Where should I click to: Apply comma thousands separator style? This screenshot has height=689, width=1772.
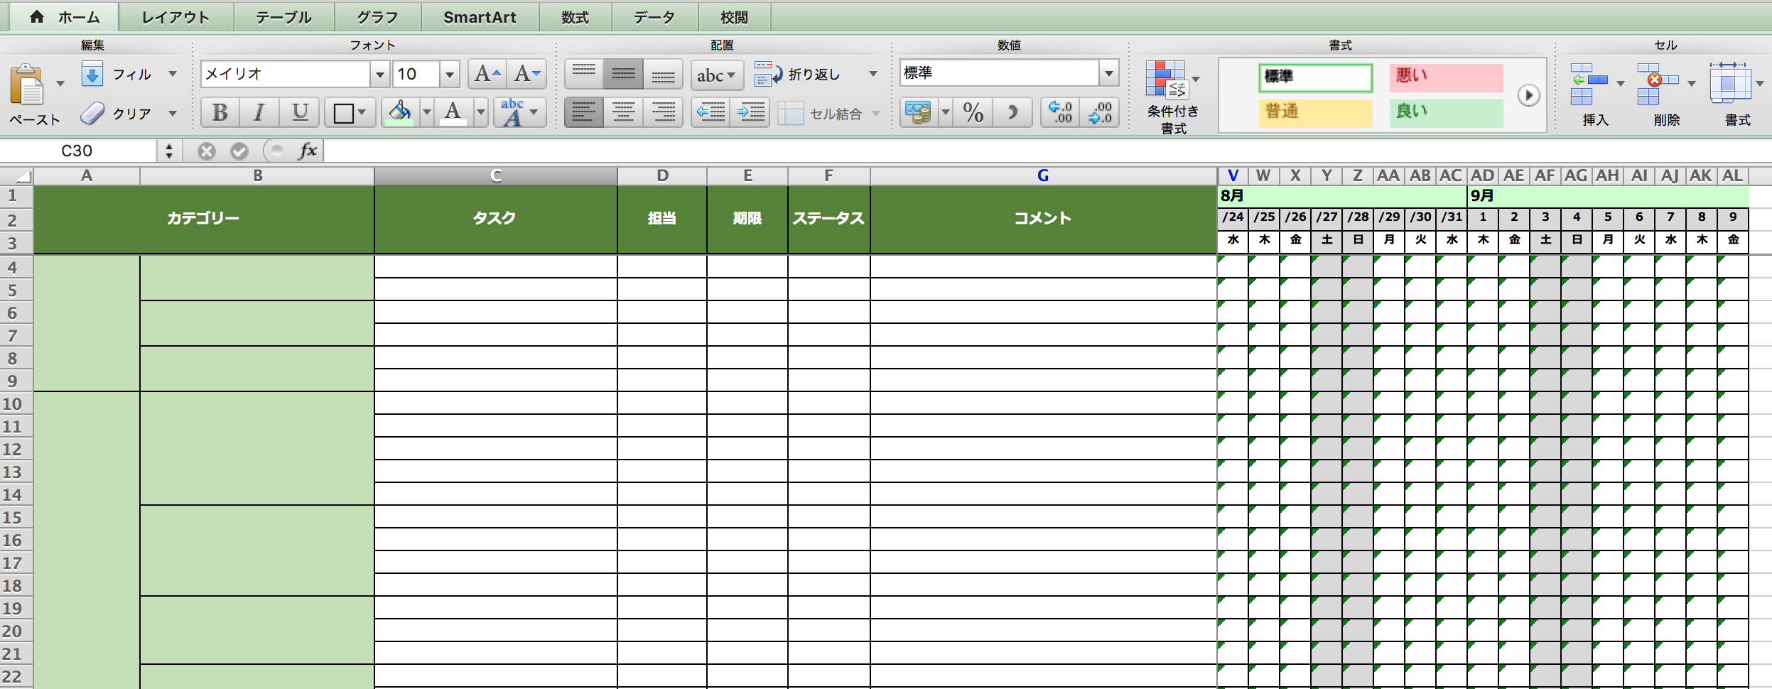pos(1012,112)
